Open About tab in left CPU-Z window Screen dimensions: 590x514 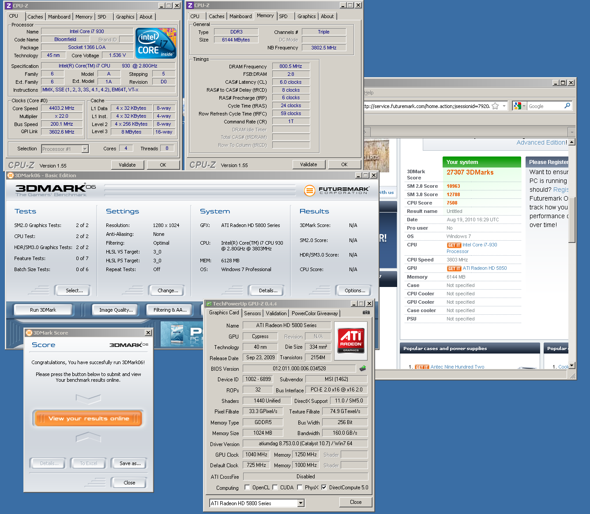pyautogui.click(x=146, y=17)
